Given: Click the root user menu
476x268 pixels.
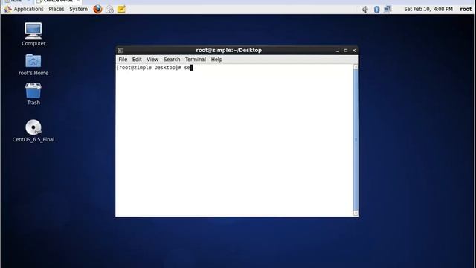Looking at the screenshot, I should pos(466,9).
